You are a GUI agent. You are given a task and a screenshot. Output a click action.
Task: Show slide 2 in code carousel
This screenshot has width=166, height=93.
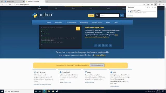[x=99, y=46]
